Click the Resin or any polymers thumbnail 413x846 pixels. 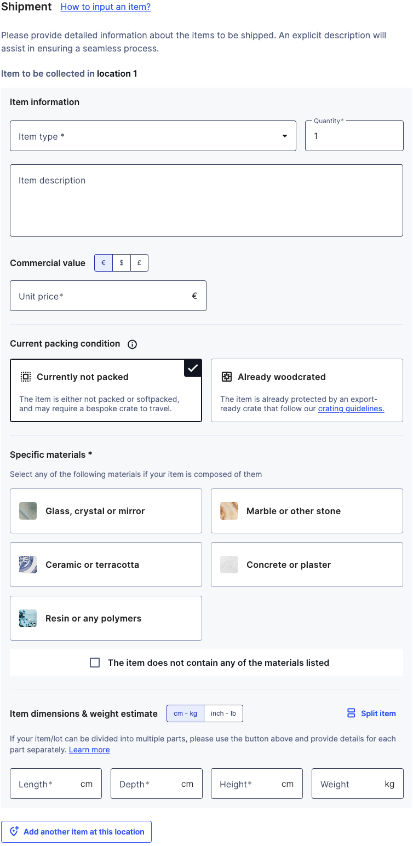coord(28,618)
